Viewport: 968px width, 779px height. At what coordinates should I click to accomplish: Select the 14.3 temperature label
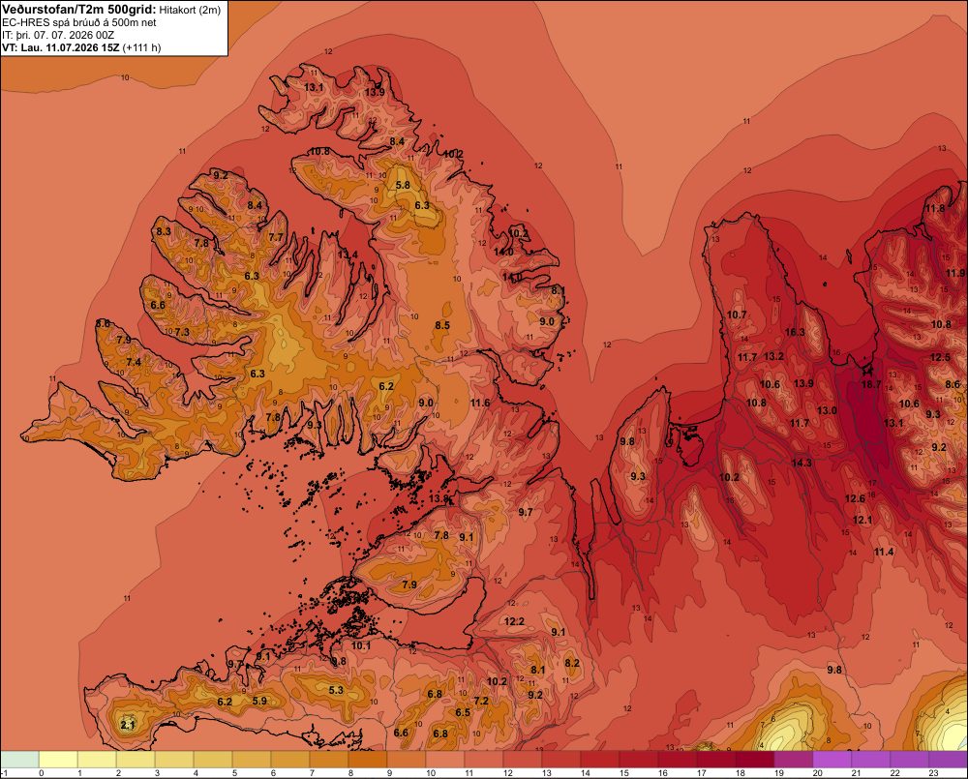[802, 463]
